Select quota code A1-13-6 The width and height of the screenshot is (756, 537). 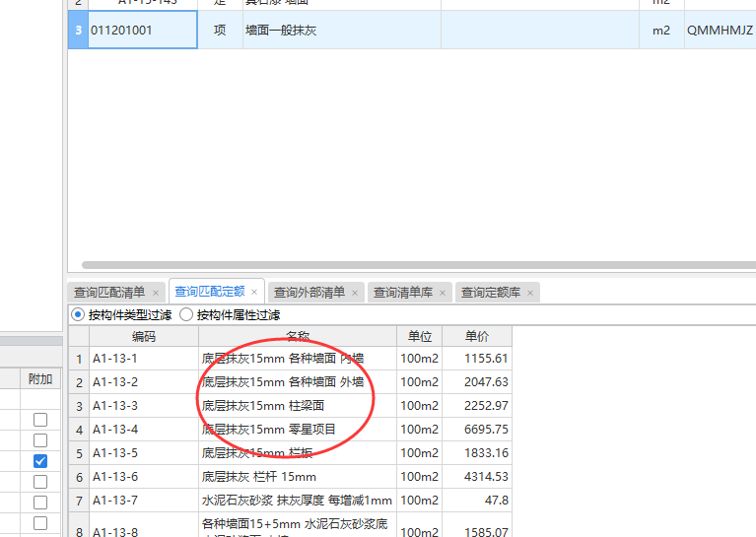(144, 476)
